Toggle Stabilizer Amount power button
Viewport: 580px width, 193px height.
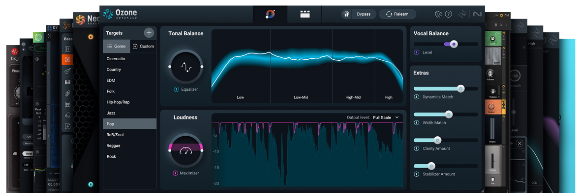pyautogui.click(x=417, y=174)
